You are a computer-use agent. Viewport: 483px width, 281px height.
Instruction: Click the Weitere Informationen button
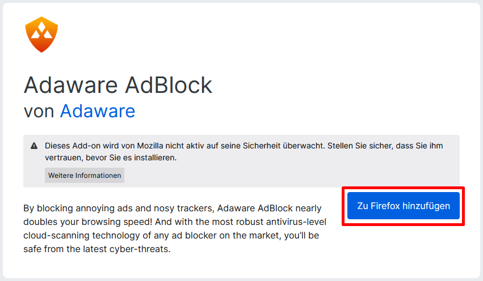(85, 175)
